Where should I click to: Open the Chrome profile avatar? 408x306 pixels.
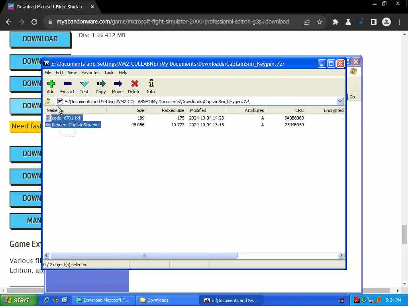(386, 22)
